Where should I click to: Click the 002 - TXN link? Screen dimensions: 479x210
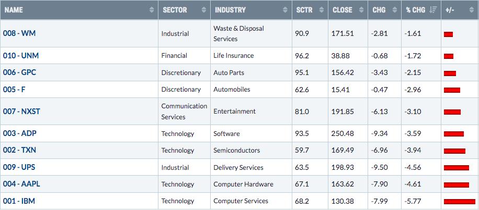click(x=19, y=151)
